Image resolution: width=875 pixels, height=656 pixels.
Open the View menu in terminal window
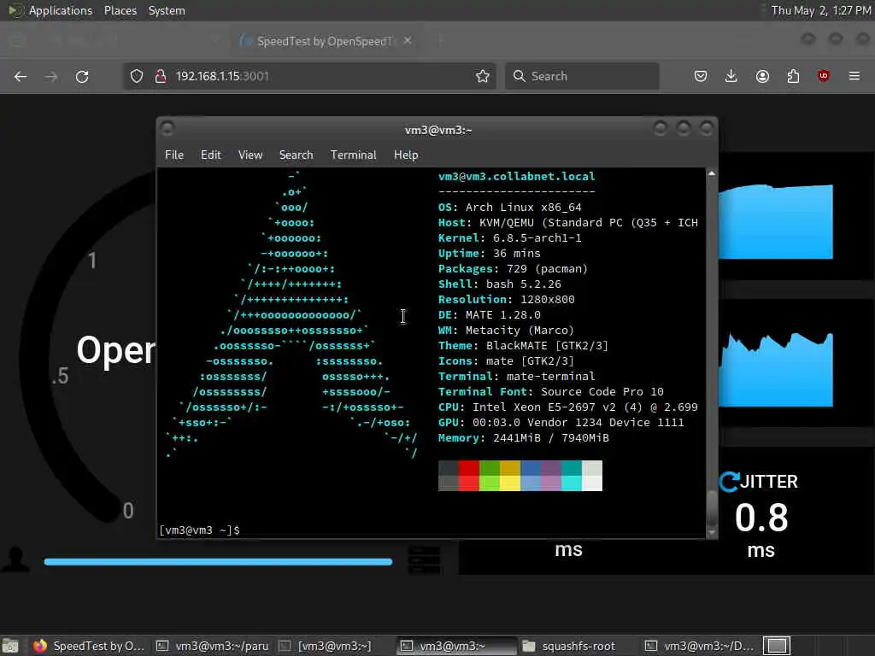[250, 155]
